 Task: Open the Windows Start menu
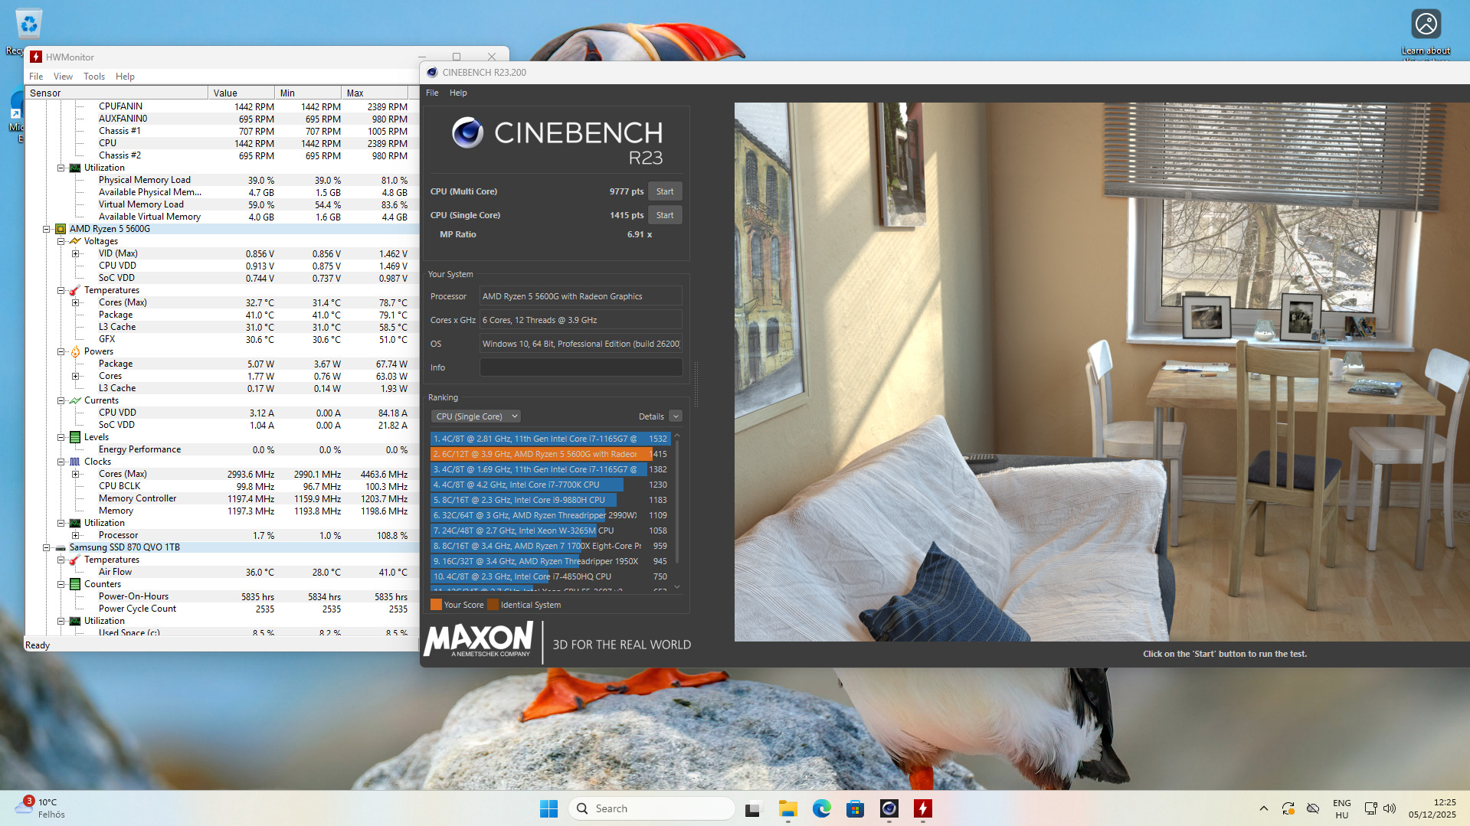pyautogui.click(x=548, y=808)
